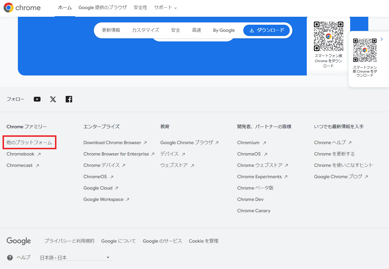Image resolution: width=389 pixels, height=269 pixels.
Task: Open Chrome ベータ版 link
Action: (x=255, y=188)
